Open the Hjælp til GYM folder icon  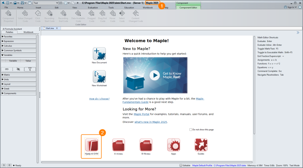(91, 145)
